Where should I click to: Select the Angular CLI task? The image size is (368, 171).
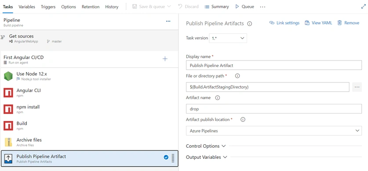click(89, 93)
